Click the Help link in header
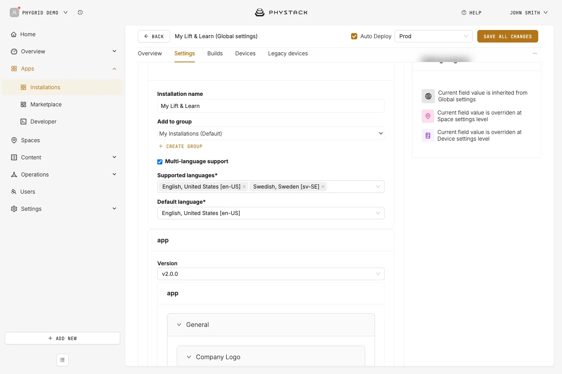Screen dimensions: 562x374 click(x=471, y=12)
